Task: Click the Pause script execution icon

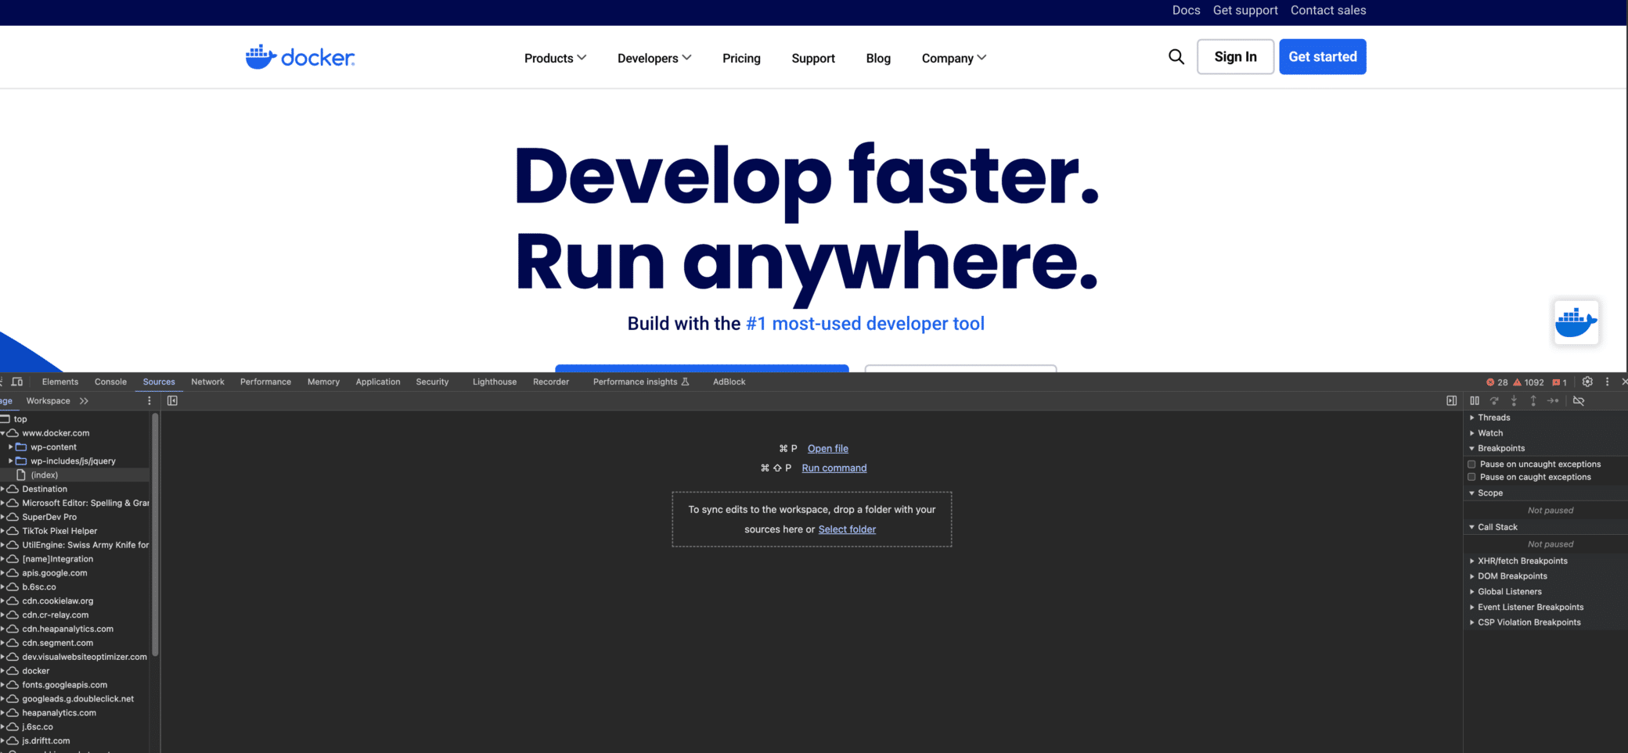Action: click(1475, 401)
